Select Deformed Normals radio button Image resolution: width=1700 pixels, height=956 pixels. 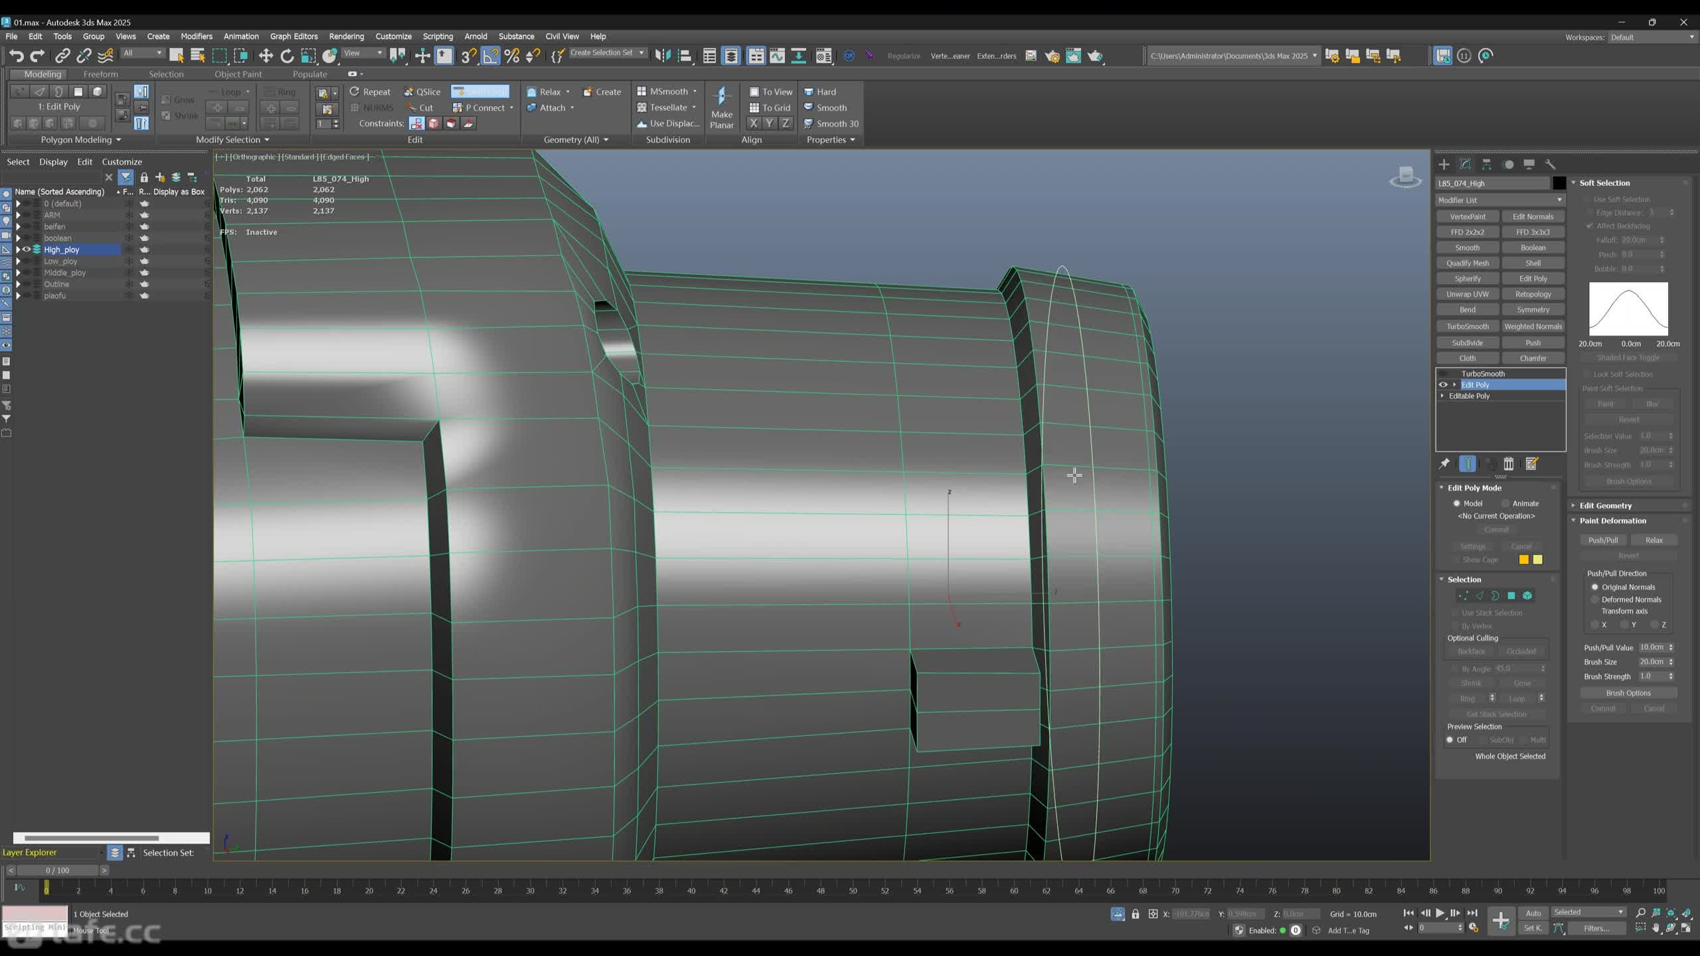click(x=1594, y=599)
